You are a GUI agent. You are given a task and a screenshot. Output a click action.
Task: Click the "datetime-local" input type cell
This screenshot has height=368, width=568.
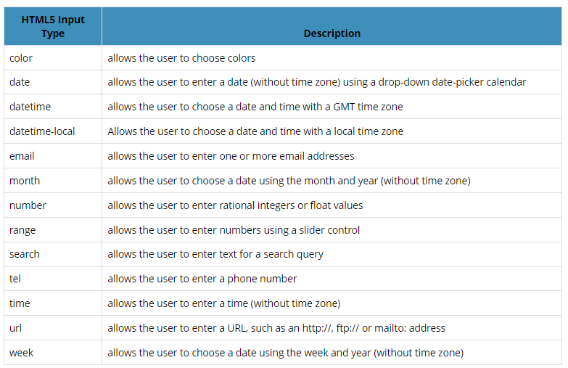42,131
